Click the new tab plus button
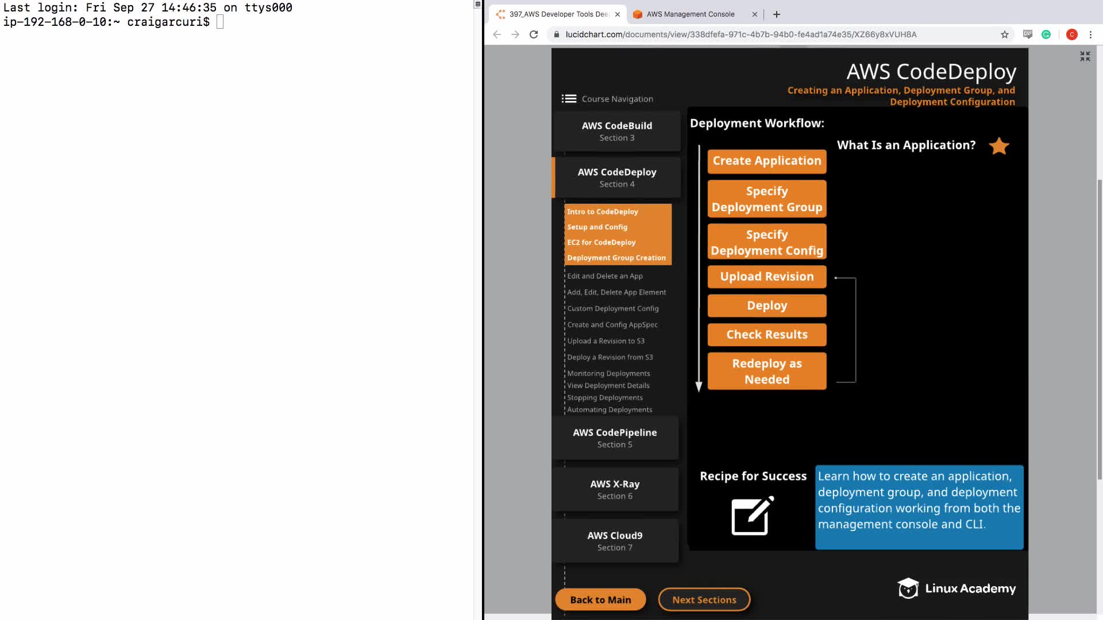The height and width of the screenshot is (620, 1103). click(x=777, y=14)
